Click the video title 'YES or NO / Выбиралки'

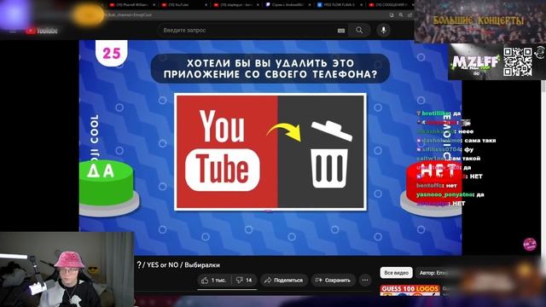pos(178,265)
